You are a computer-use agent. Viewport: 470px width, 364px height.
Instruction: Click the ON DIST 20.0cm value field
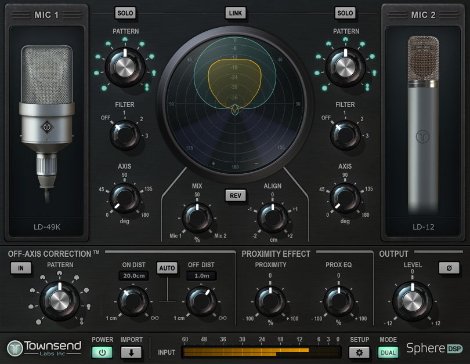pyautogui.click(x=133, y=276)
